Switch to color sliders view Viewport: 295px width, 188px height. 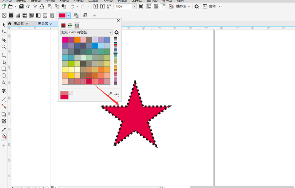(70, 25)
